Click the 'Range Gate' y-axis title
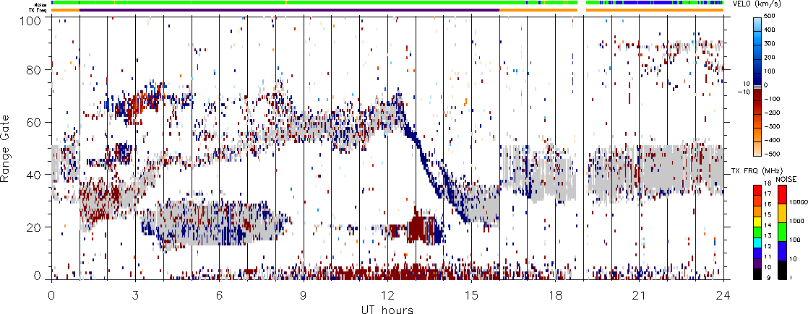The width and height of the screenshot is (808, 314). (7, 147)
